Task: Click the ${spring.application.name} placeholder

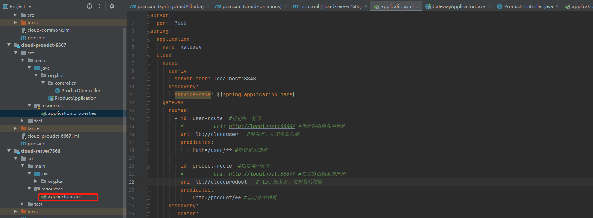Action: pos(256,94)
